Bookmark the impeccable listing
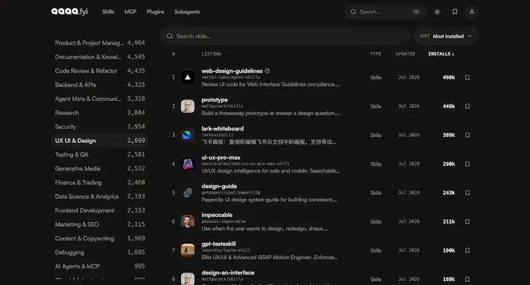 pyautogui.click(x=467, y=222)
